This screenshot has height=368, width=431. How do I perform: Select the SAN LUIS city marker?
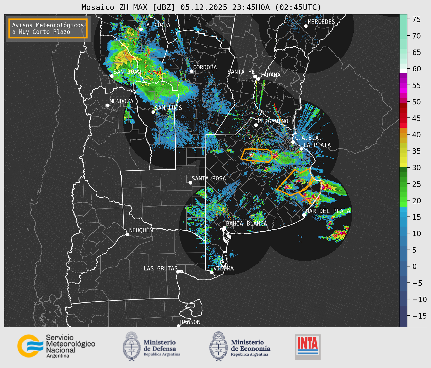(x=153, y=112)
